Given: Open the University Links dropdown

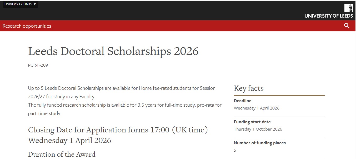Looking at the screenshot, I should (20, 4).
